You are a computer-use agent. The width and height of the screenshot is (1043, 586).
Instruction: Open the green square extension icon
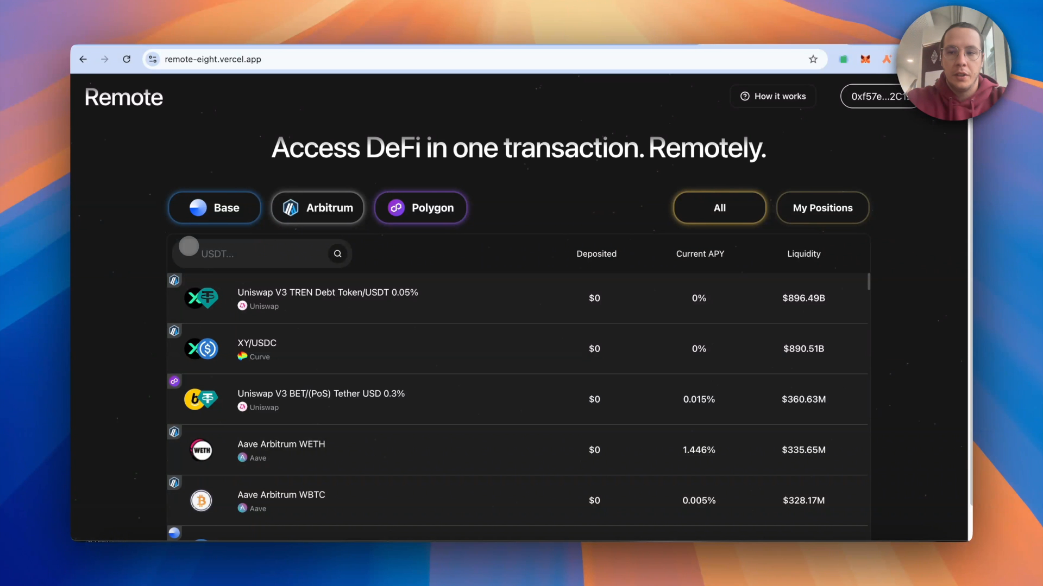844,59
